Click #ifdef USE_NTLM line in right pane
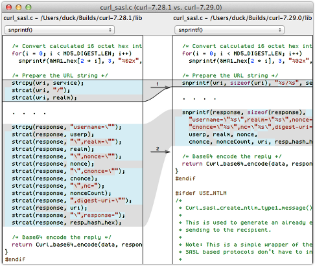Viewport: 315px width, 266px height. point(201,193)
